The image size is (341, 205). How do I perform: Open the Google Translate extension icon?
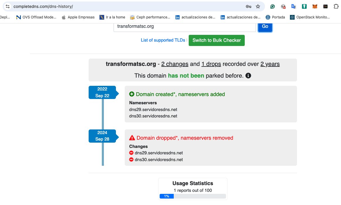tap(293, 6)
